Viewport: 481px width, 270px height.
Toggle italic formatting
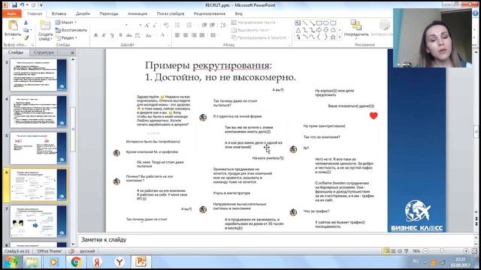coord(104,35)
